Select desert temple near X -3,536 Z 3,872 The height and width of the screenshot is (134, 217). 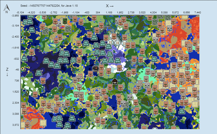point(43,123)
